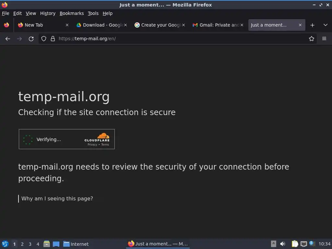332x249 pixels.
Task: Reload the current page
Action: click(31, 39)
